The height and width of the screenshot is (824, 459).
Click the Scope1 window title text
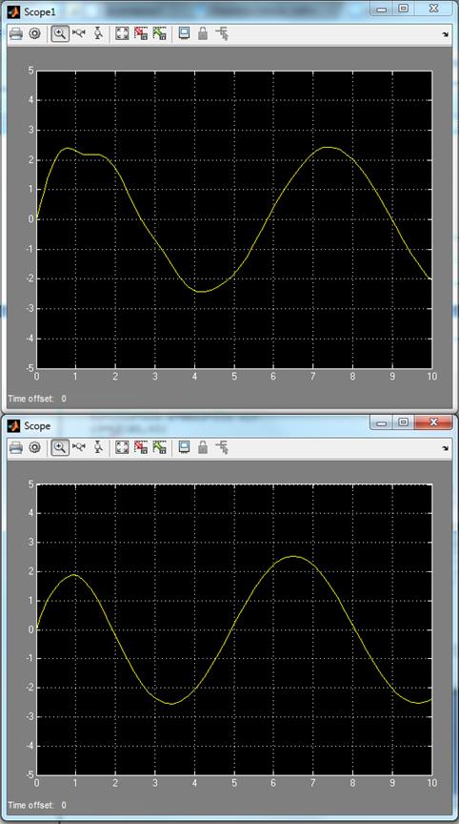pos(39,11)
